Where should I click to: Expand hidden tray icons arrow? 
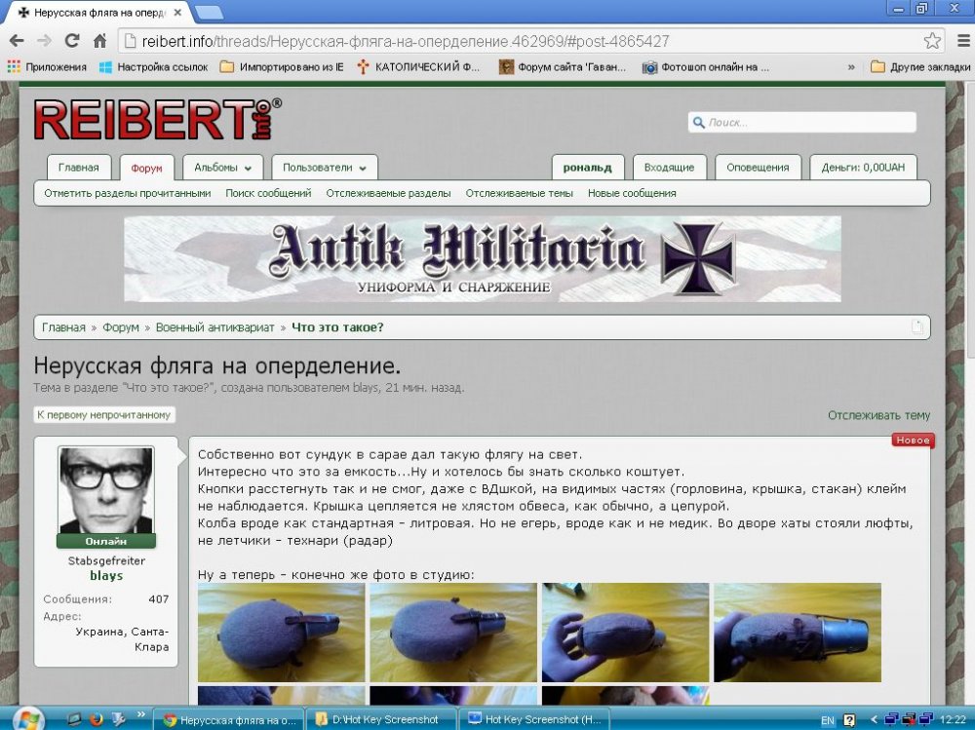click(x=873, y=720)
